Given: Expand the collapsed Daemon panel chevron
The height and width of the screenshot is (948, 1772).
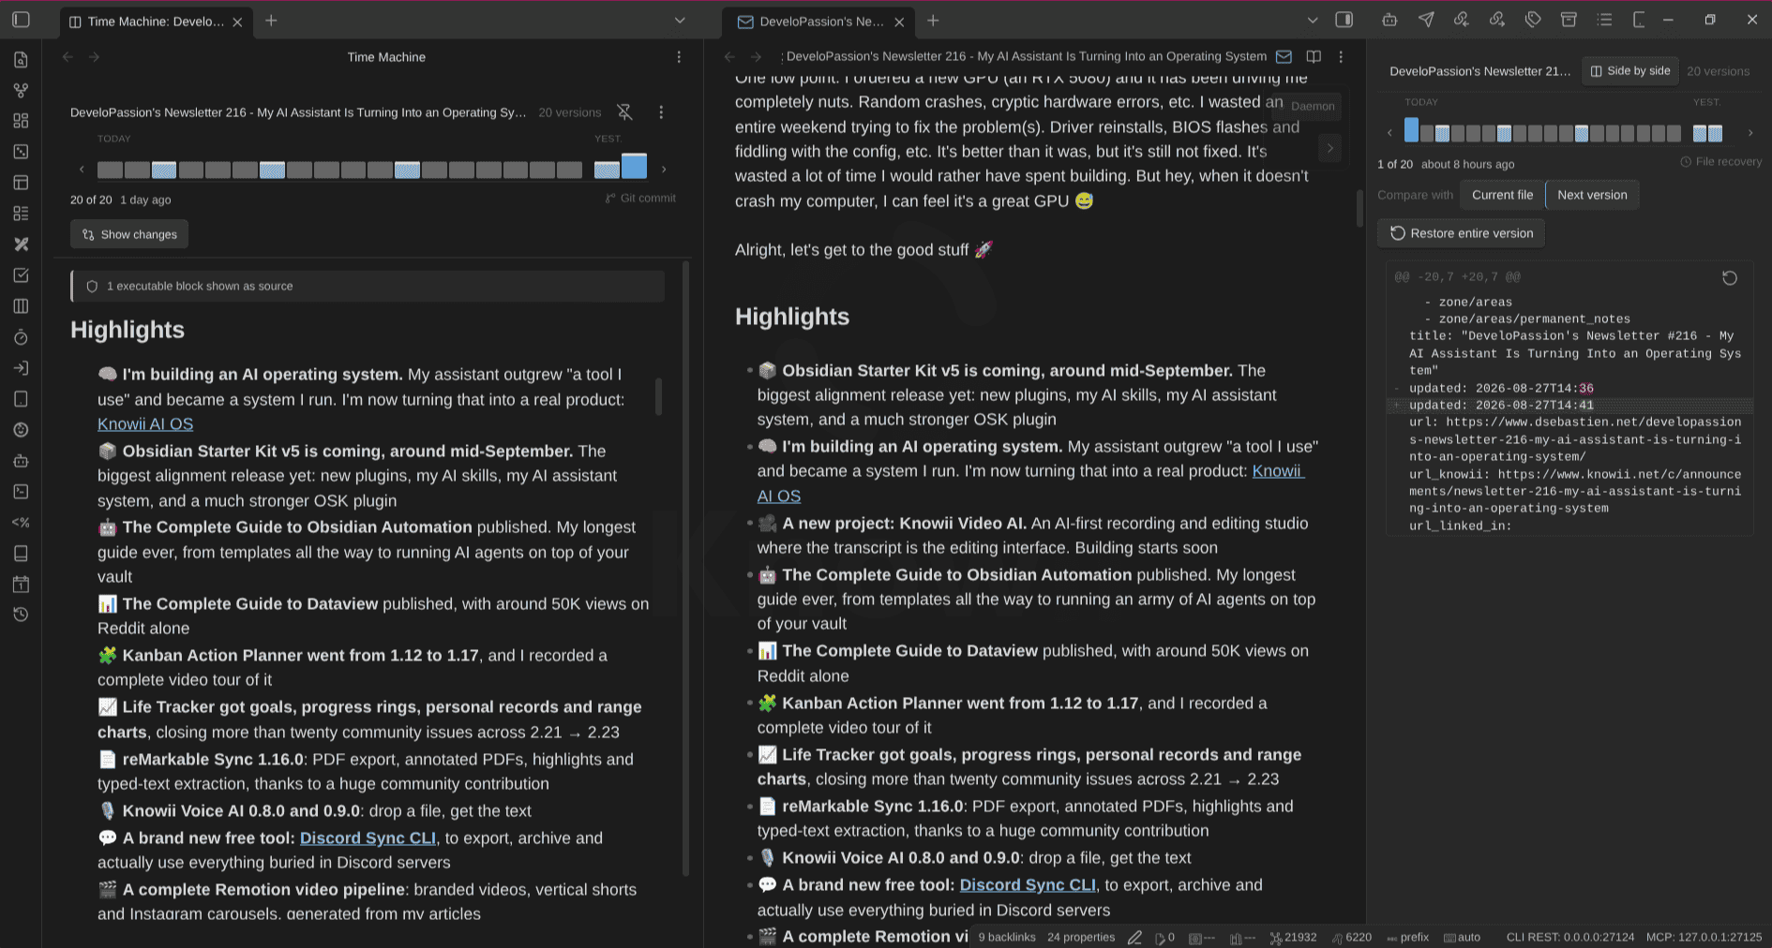Looking at the screenshot, I should click(x=1329, y=148).
